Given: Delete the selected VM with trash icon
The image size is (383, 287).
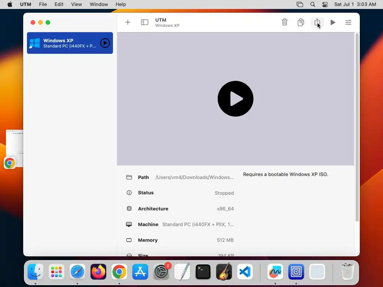Looking at the screenshot, I should coord(285,22).
